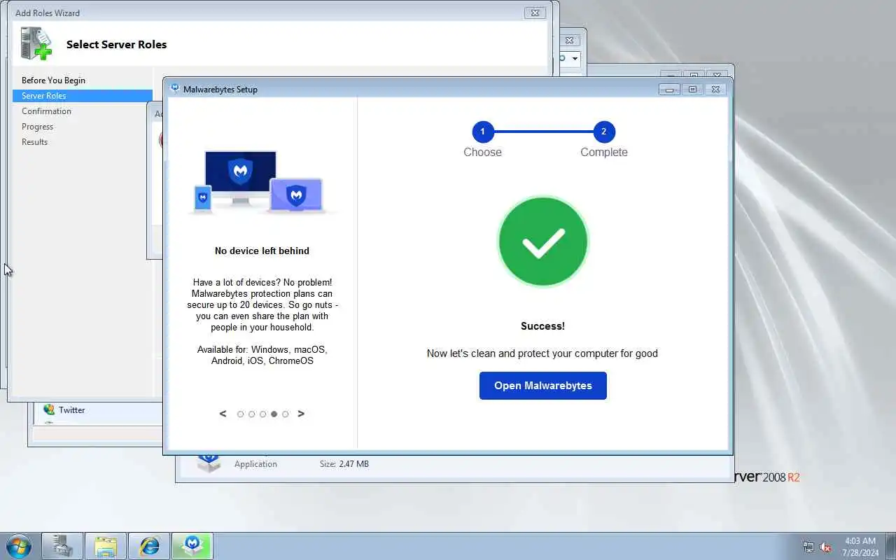The width and height of the screenshot is (896, 560).
Task: Open Server Manager from the taskbar
Action: tap(62, 546)
